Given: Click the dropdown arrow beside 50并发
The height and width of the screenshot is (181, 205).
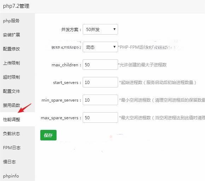Looking at the screenshot, I should coord(115,29).
